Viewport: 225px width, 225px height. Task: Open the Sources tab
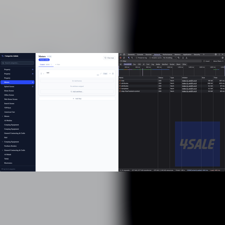tap(148, 54)
